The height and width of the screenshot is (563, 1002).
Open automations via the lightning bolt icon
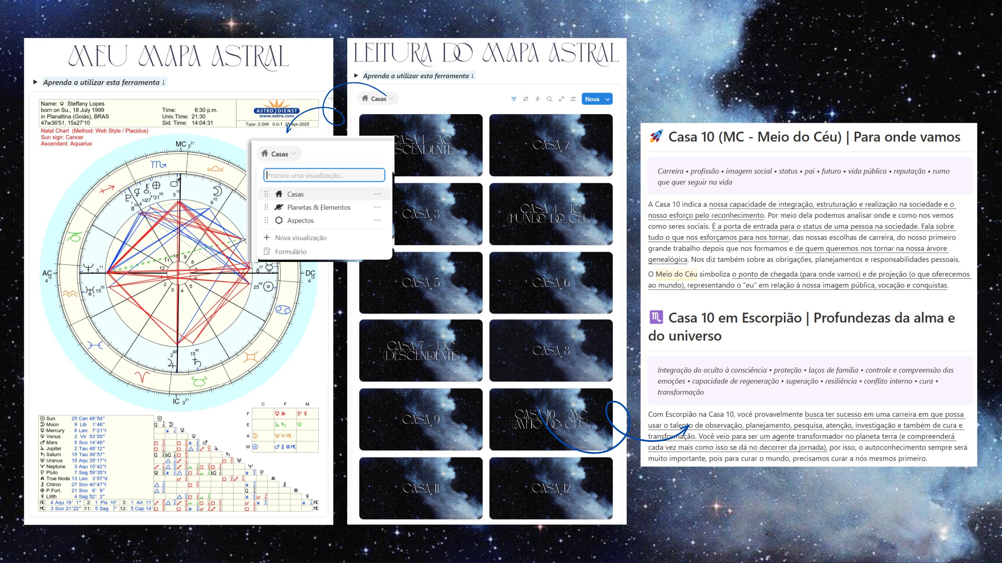[x=537, y=99]
